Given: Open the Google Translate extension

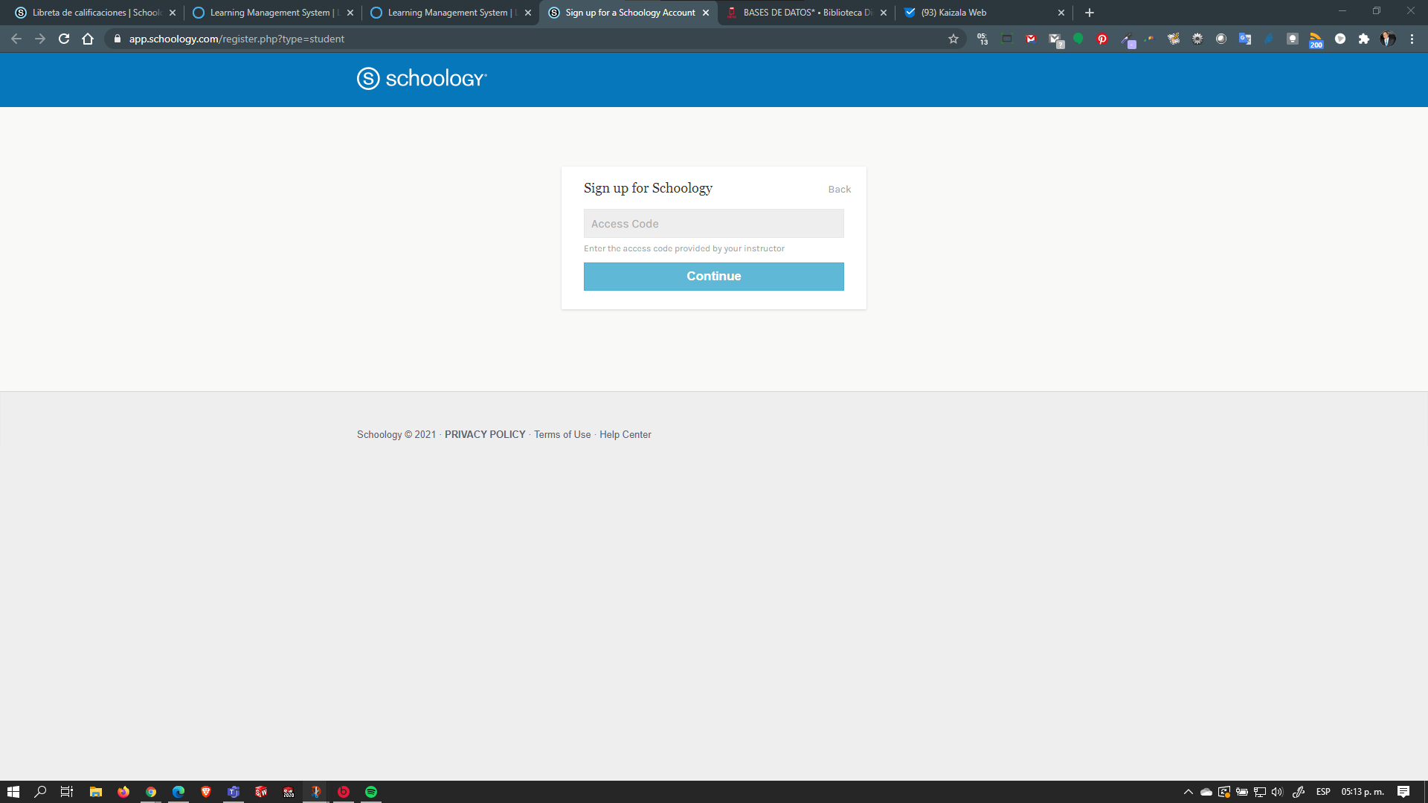Looking at the screenshot, I should [1245, 39].
